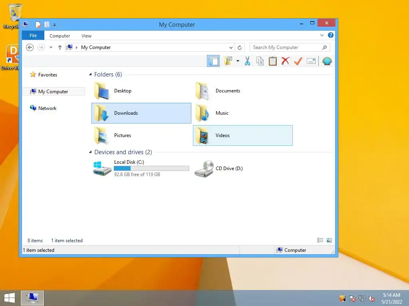Click the Forward navigation arrow

41,47
